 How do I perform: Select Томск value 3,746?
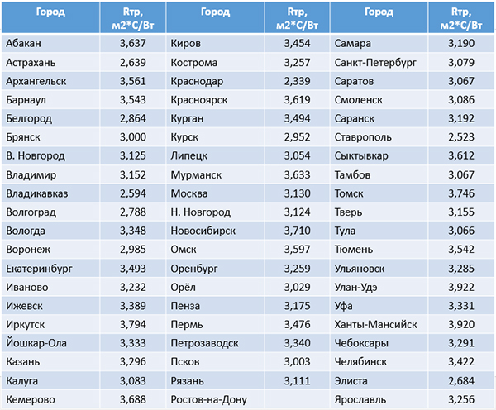[x=461, y=193]
